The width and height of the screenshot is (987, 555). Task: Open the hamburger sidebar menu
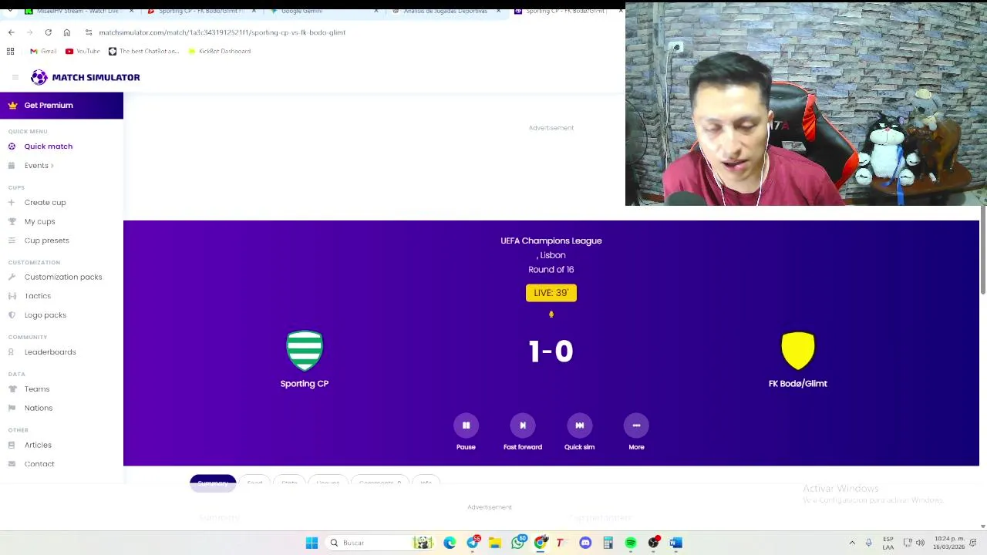pos(15,77)
